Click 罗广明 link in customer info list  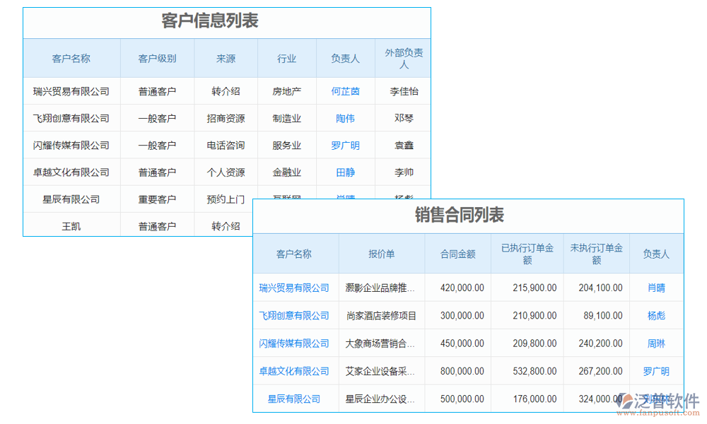tap(344, 145)
